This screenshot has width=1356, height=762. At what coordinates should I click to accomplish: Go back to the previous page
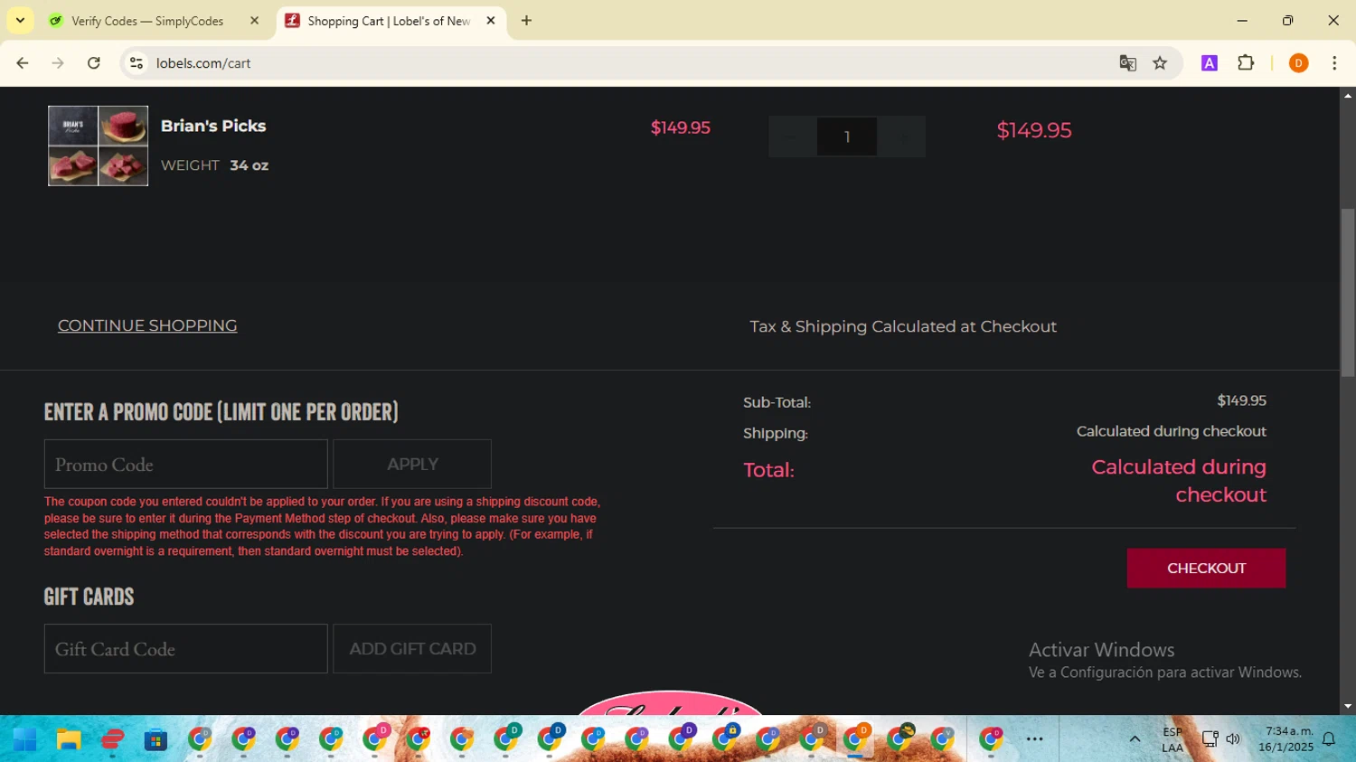click(x=23, y=63)
